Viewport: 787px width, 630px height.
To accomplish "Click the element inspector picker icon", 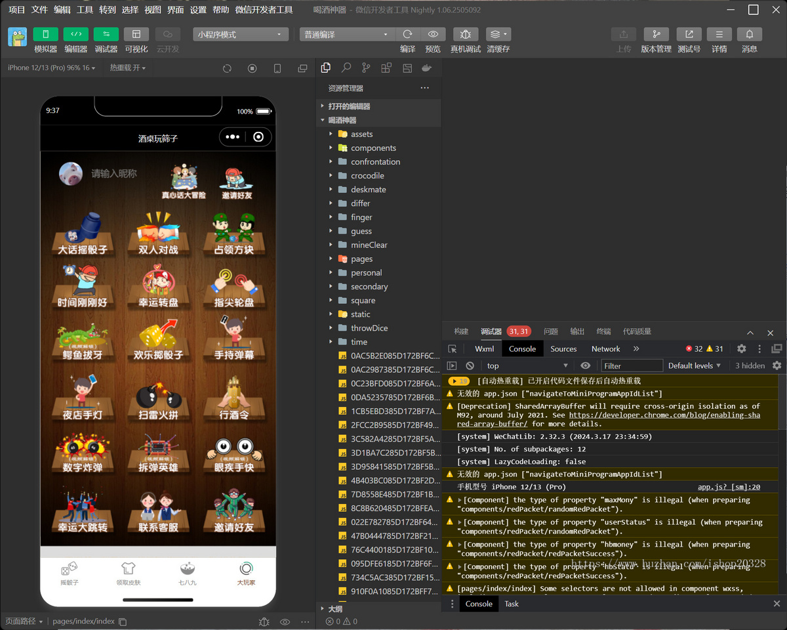I will tap(453, 349).
